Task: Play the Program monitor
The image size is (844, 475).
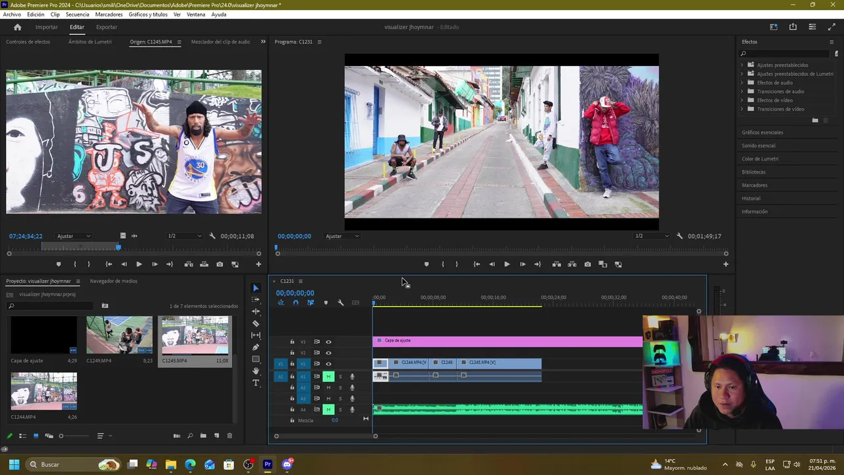Action: (506, 265)
